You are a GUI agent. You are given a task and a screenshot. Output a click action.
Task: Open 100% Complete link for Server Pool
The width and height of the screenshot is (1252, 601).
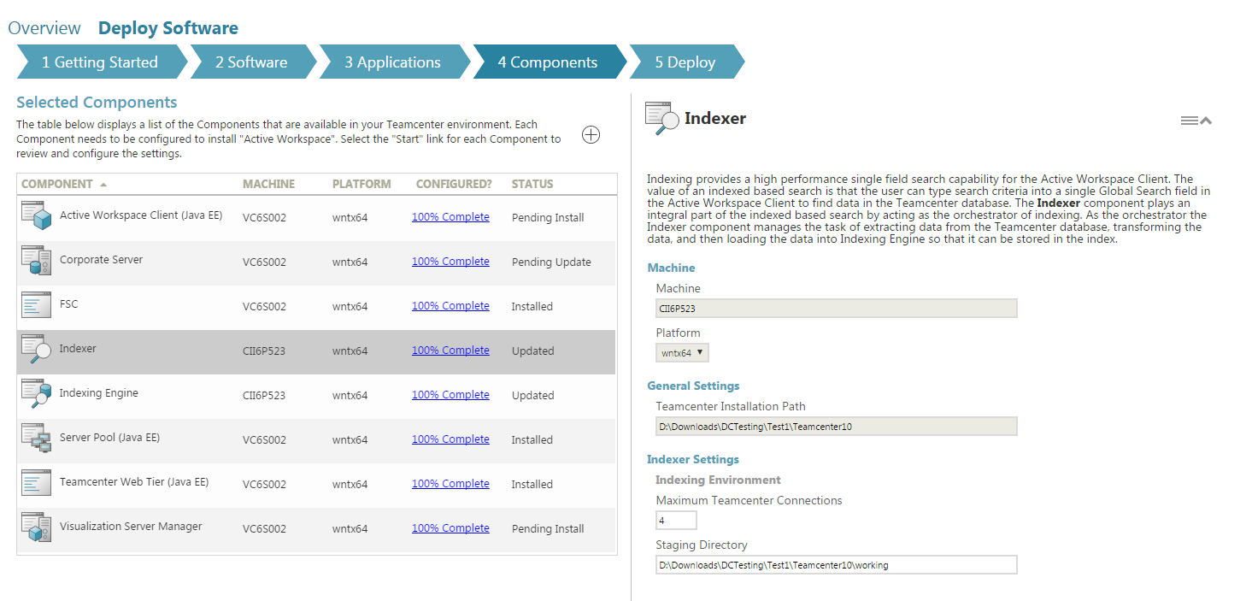(x=450, y=439)
